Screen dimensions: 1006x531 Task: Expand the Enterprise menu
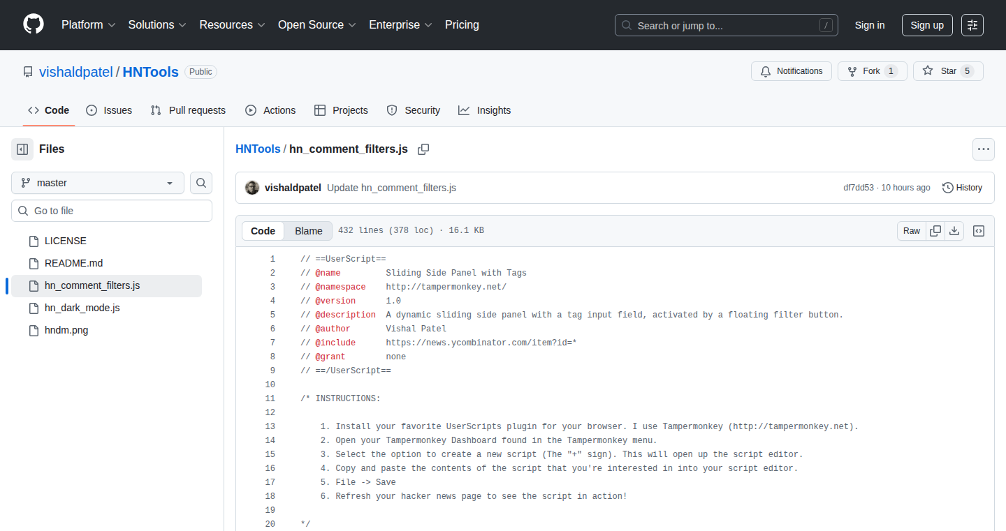(x=400, y=25)
